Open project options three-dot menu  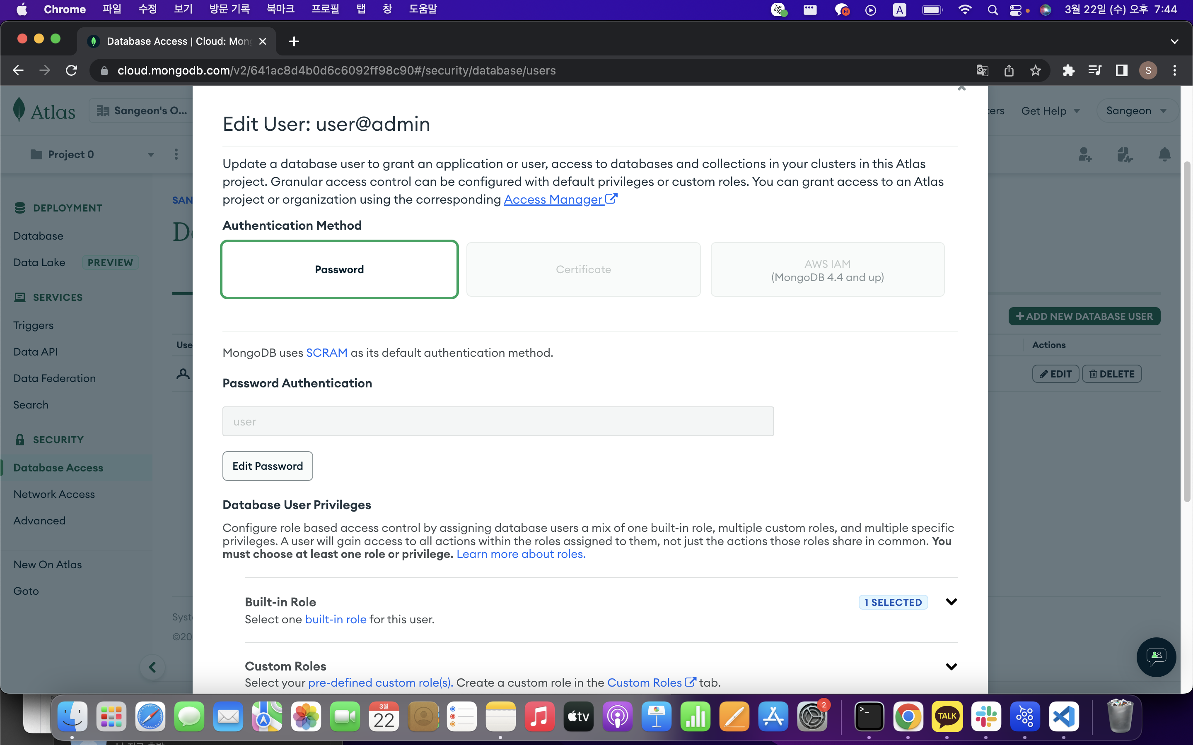176,154
